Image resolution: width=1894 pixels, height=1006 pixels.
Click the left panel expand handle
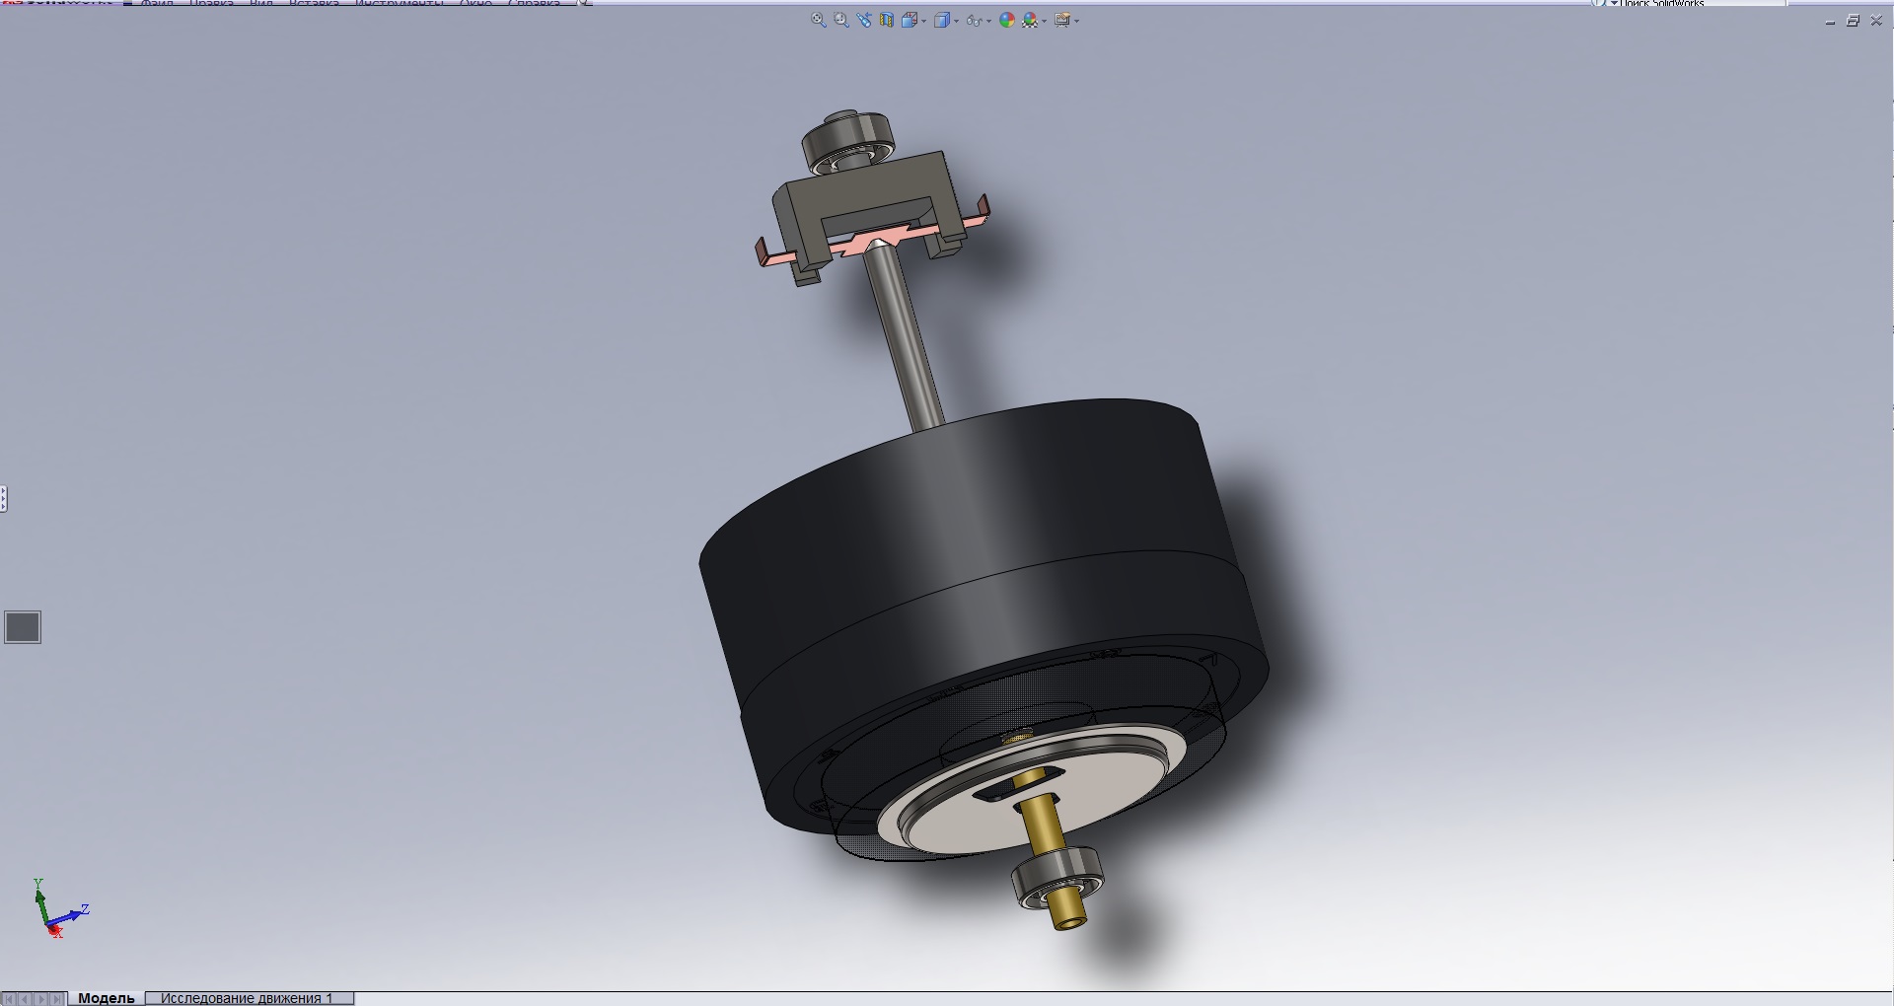click(x=3, y=499)
